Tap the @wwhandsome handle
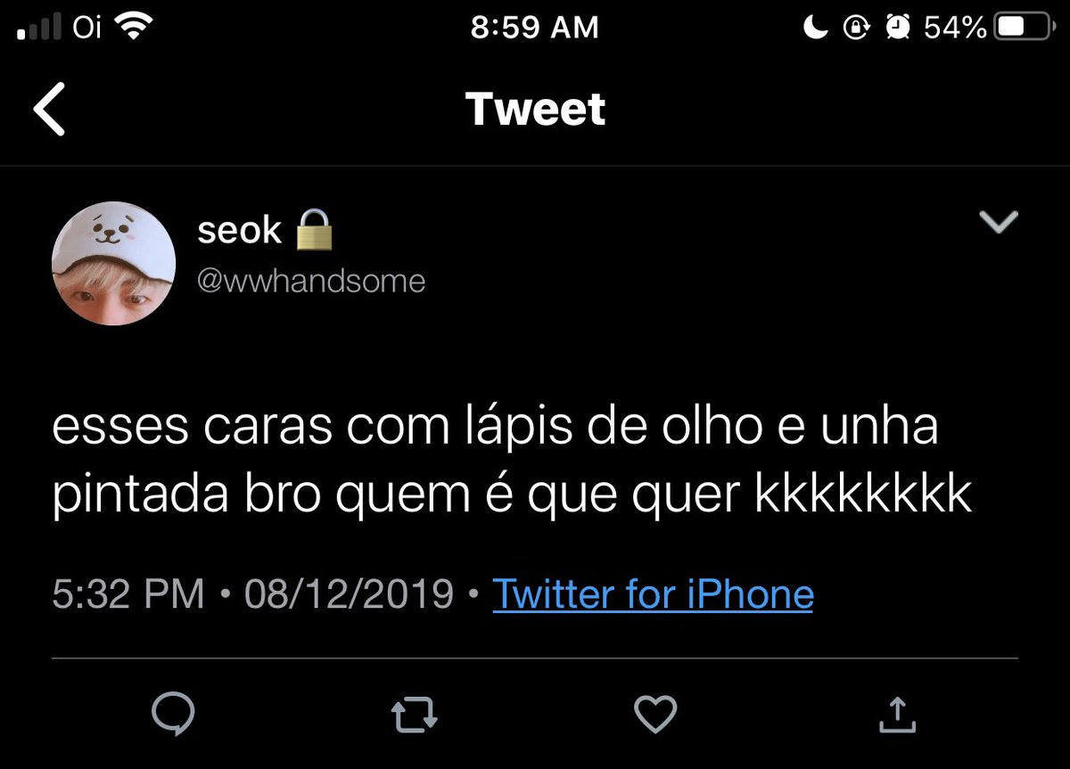This screenshot has height=769, width=1070. [x=311, y=282]
